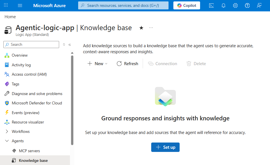Click the knowledge layers illustration
Image resolution: width=270 pixels, height=165 pixels.
point(165,96)
